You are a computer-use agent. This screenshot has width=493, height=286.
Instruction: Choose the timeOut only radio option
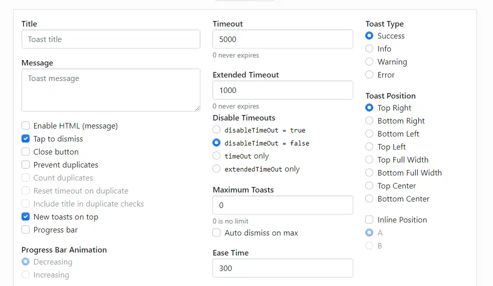(216, 156)
